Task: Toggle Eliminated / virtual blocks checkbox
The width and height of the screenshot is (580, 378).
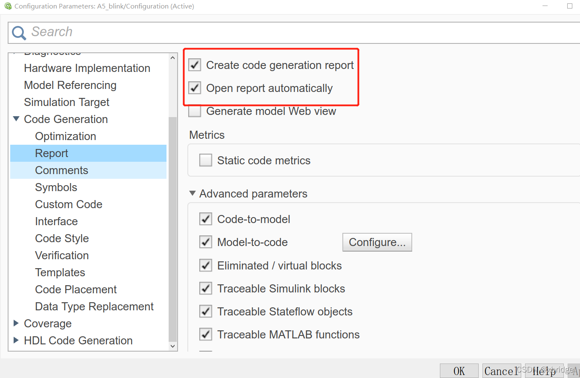Action: (x=206, y=266)
